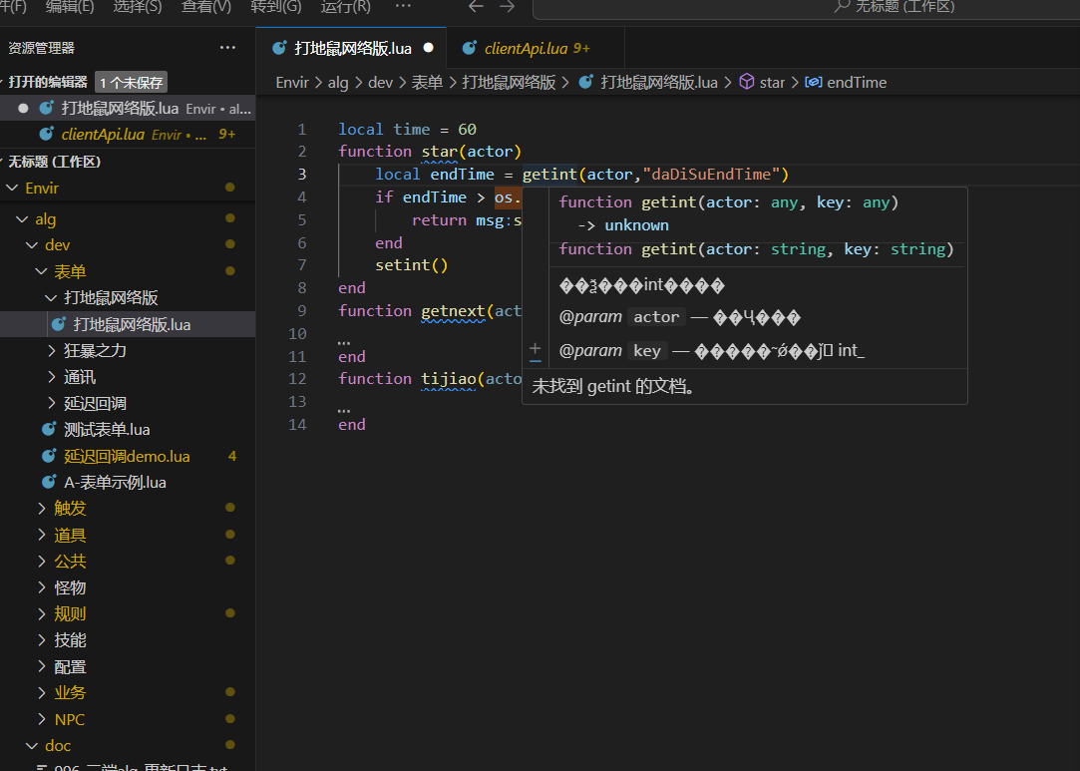The height and width of the screenshot is (771, 1080).
Task: Open 延迟回调demo.lua file
Action: click(127, 456)
